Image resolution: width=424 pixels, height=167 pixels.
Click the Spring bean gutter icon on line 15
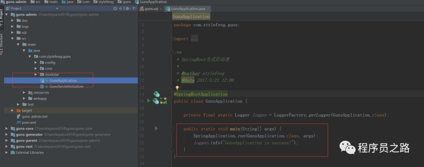click(x=156, y=101)
